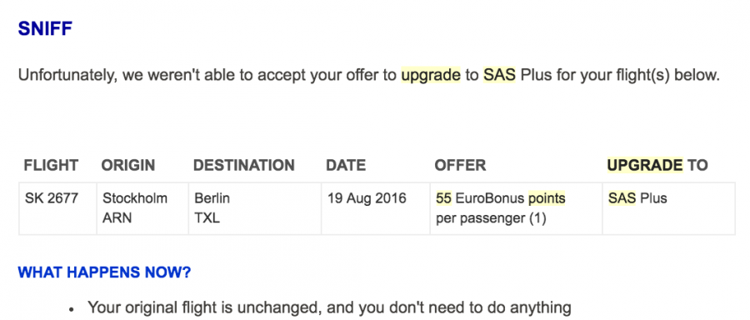The width and height of the screenshot is (750, 320).
Task: Click the original flight is unchanged bullet
Action: (x=329, y=307)
